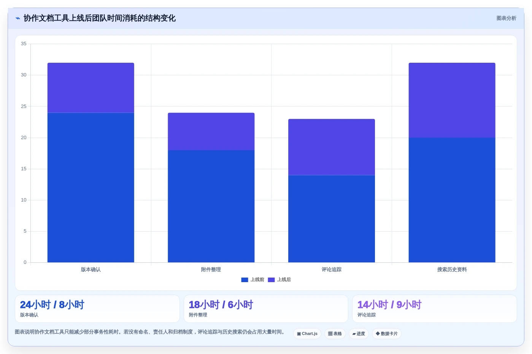Click the 图表分析 label in header
Screen dimensions: 532x354
506,18
